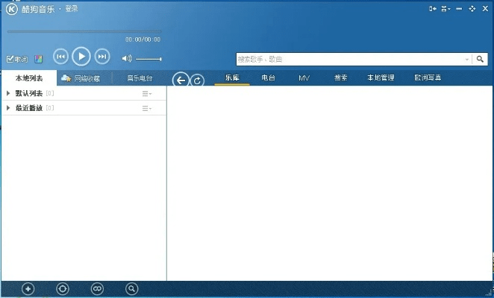Expand the 最近播放 playlist

8,108
